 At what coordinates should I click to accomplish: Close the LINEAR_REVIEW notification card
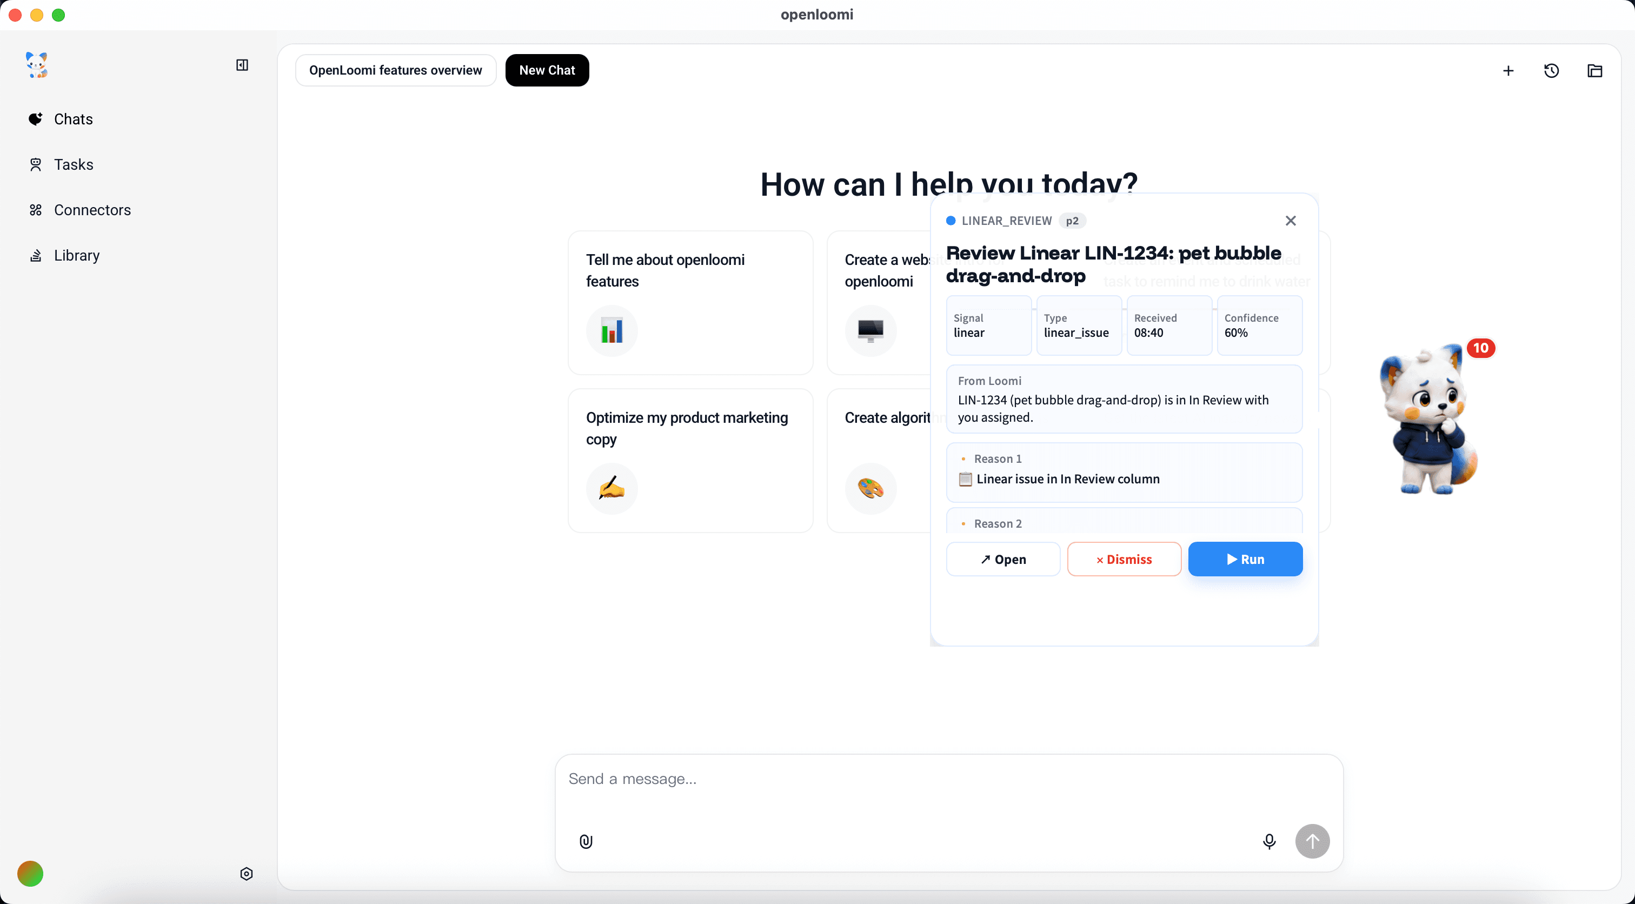click(x=1291, y=220)
